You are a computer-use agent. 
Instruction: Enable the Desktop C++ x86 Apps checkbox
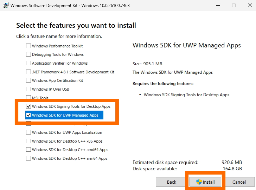click(28, 141)
